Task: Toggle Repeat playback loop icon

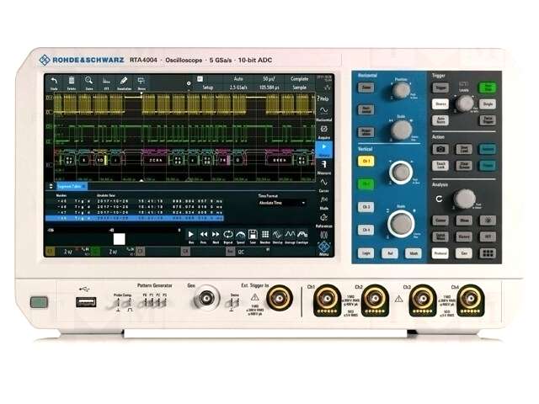Action: tap(228, 235)
